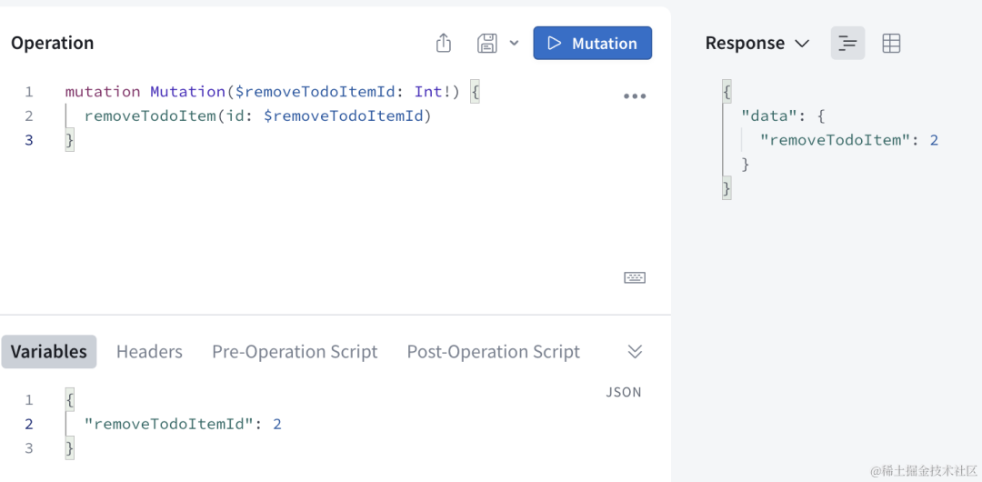
Task: Click line number 3 in operation editor
Action: point(29,140)
